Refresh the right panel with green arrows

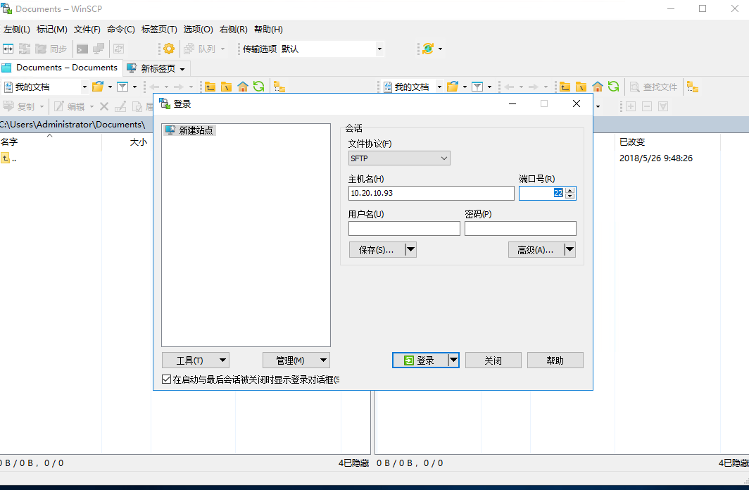[x=613, y=87]
